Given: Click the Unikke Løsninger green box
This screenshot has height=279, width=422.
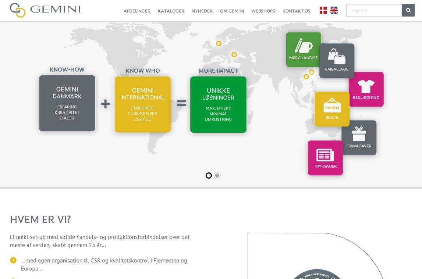Looking at the screenshot, I should tap(218, 104).
